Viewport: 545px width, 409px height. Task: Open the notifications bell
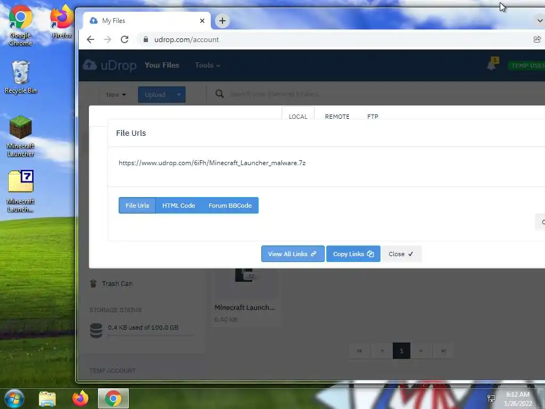[x=491, y=64]
